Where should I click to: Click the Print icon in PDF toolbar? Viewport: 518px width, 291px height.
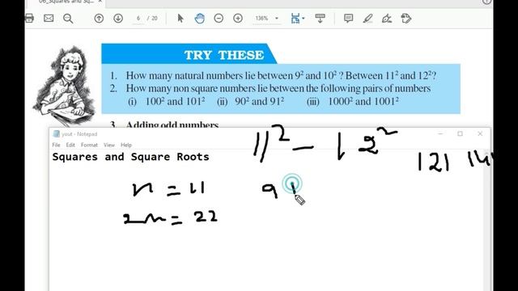[29, 18]
